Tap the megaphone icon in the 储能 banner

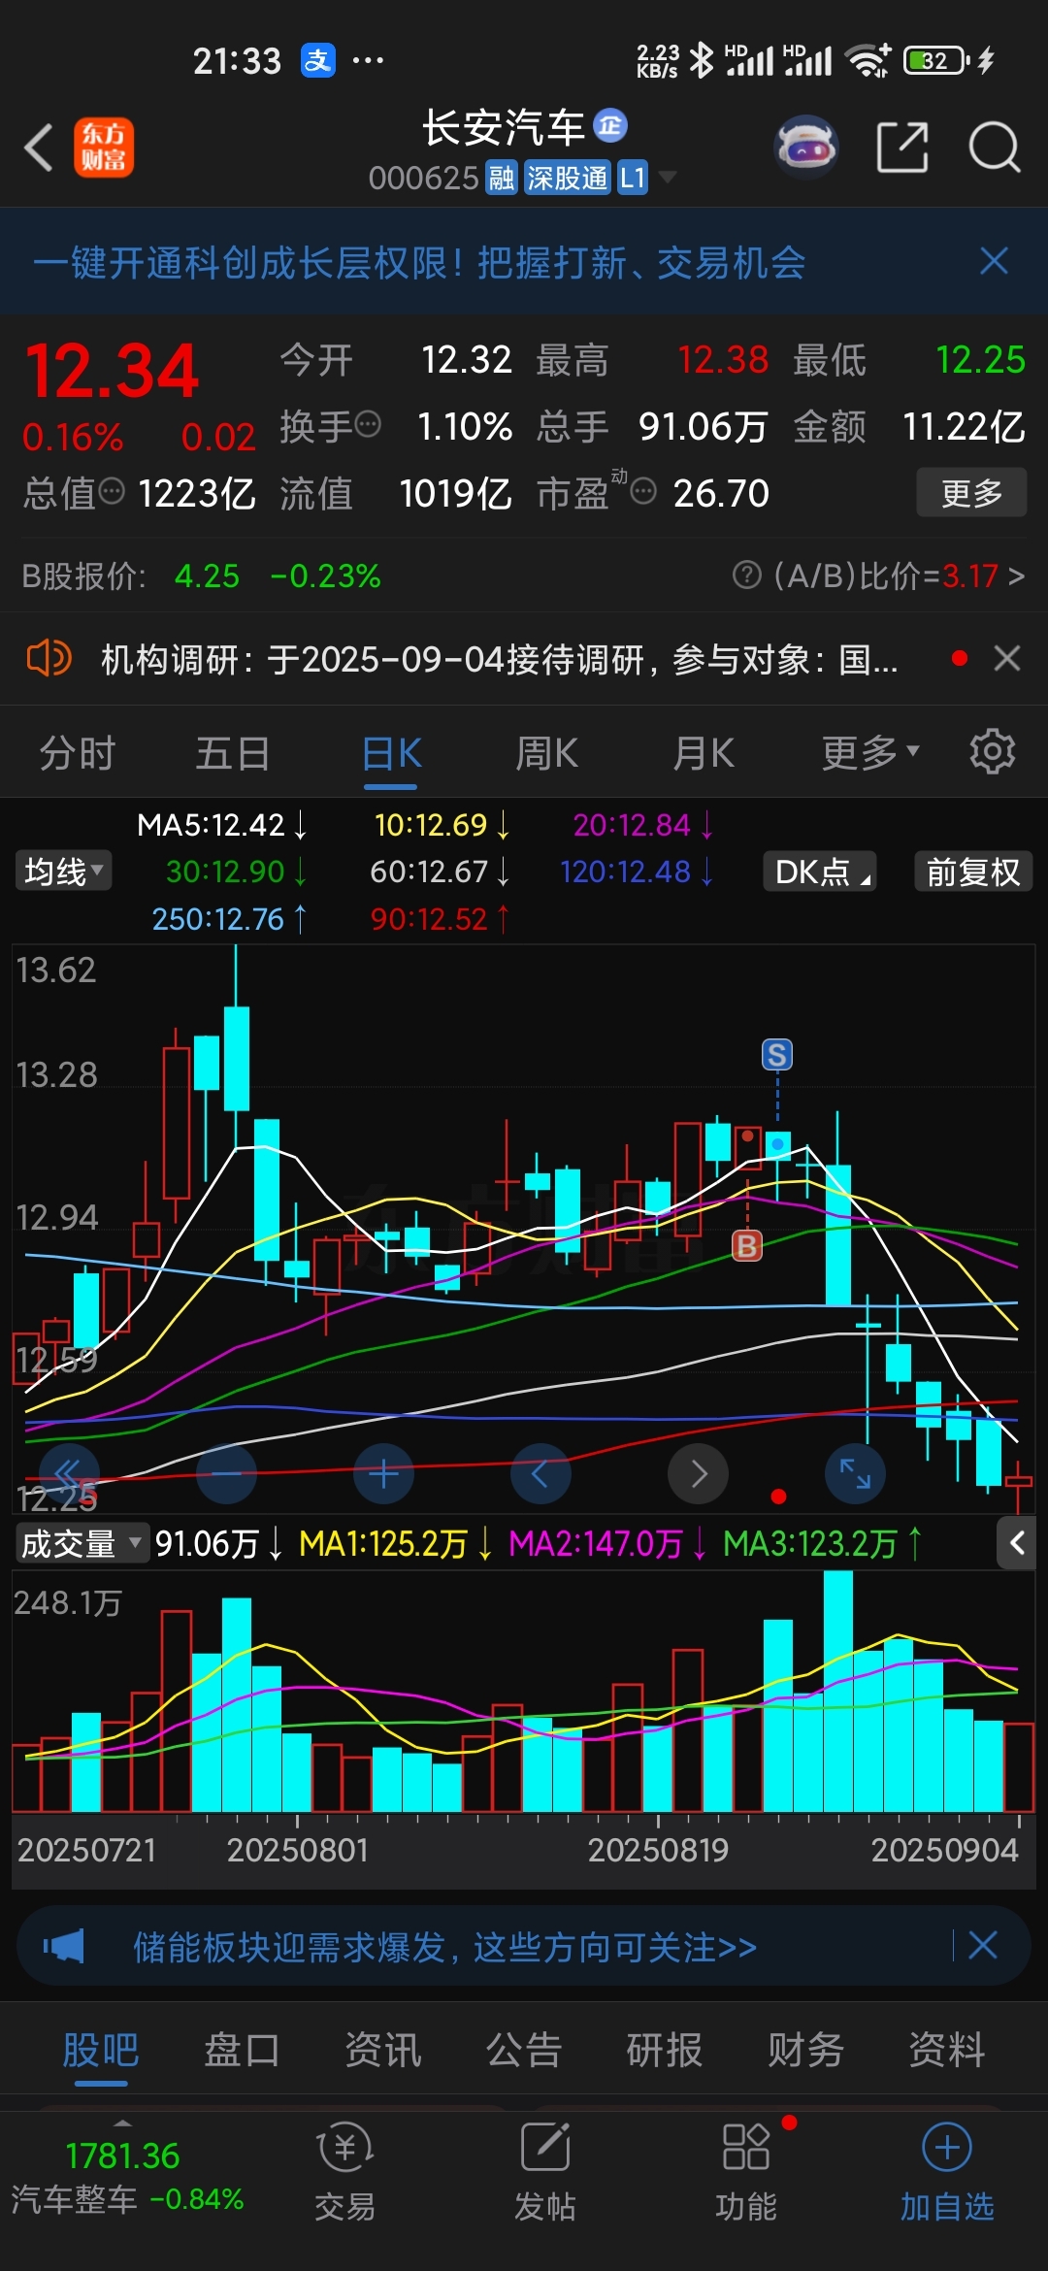[64, 1946]
